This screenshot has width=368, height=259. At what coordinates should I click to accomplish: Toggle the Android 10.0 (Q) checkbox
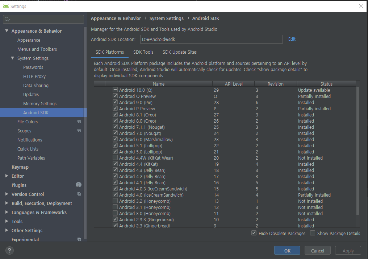pyautogui.click(x=115, y=90)
